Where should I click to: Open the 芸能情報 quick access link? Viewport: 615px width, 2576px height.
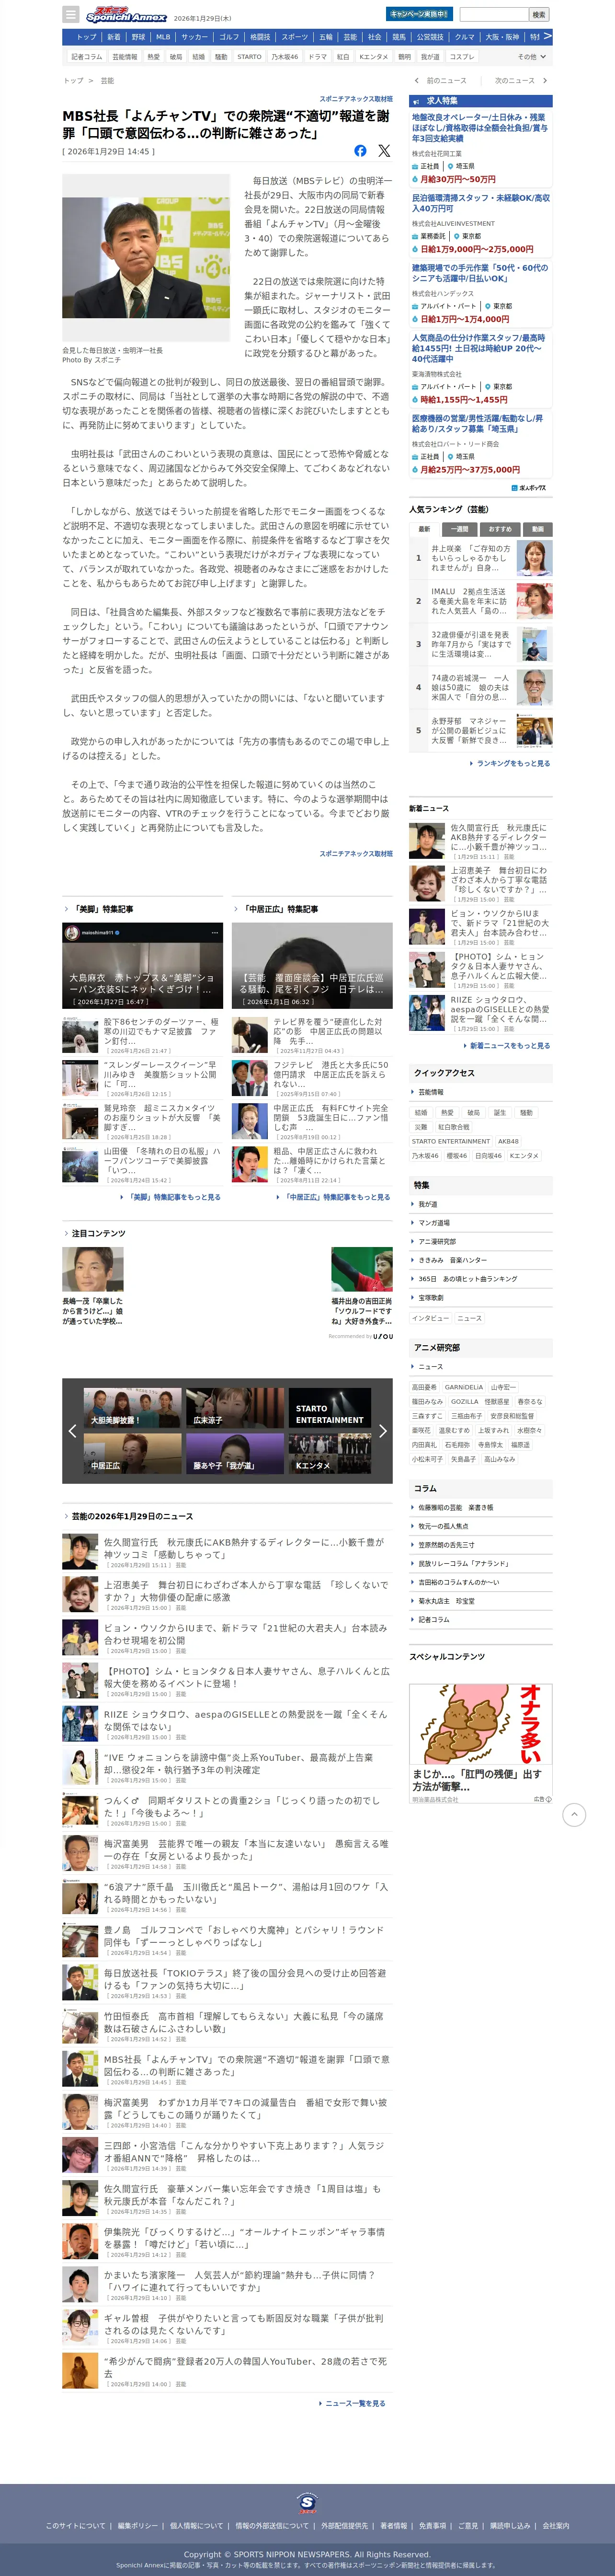430,1093
